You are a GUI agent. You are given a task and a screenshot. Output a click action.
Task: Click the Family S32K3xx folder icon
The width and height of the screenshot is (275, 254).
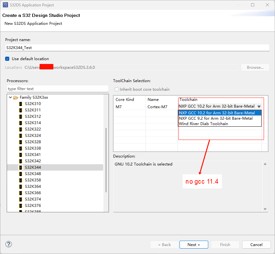point(16,97)
